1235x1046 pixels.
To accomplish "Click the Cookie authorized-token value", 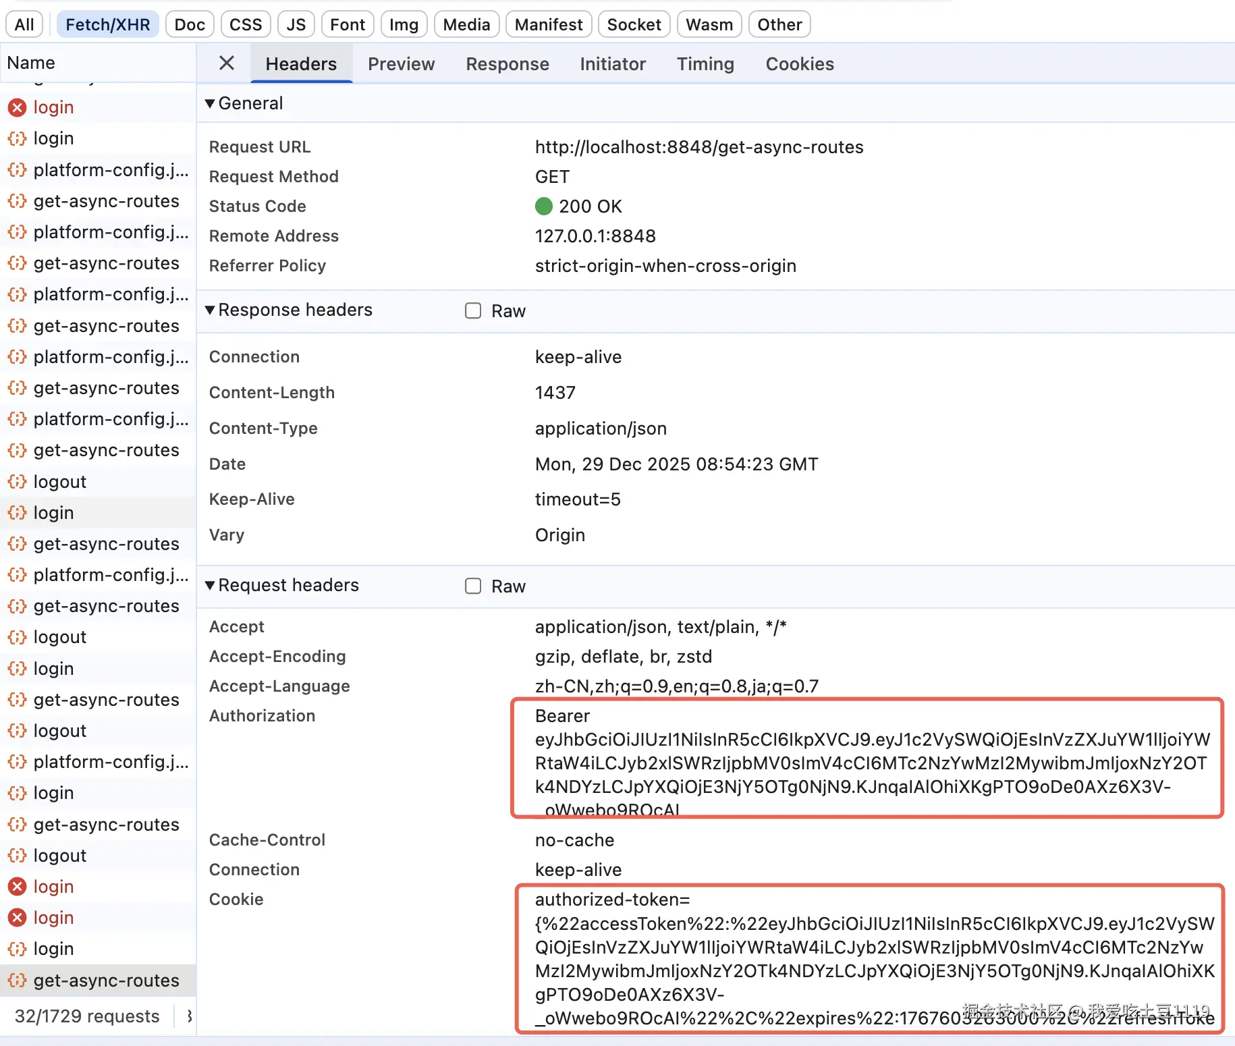I will (x=875, y=958).
